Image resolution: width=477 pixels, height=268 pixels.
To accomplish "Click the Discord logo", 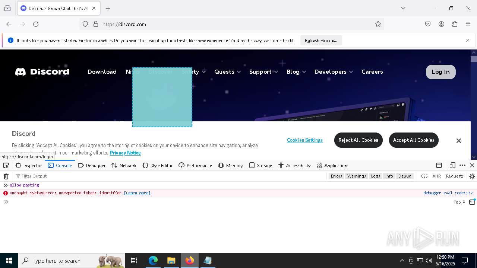I will 42,72.
